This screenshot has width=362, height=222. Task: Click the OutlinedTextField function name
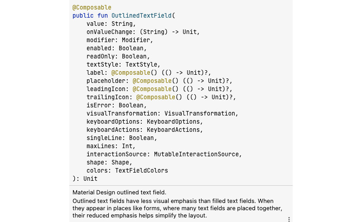(141, 16)
